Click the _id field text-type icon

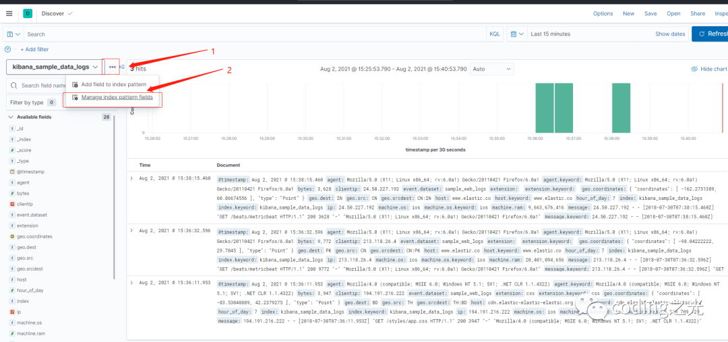12,129
